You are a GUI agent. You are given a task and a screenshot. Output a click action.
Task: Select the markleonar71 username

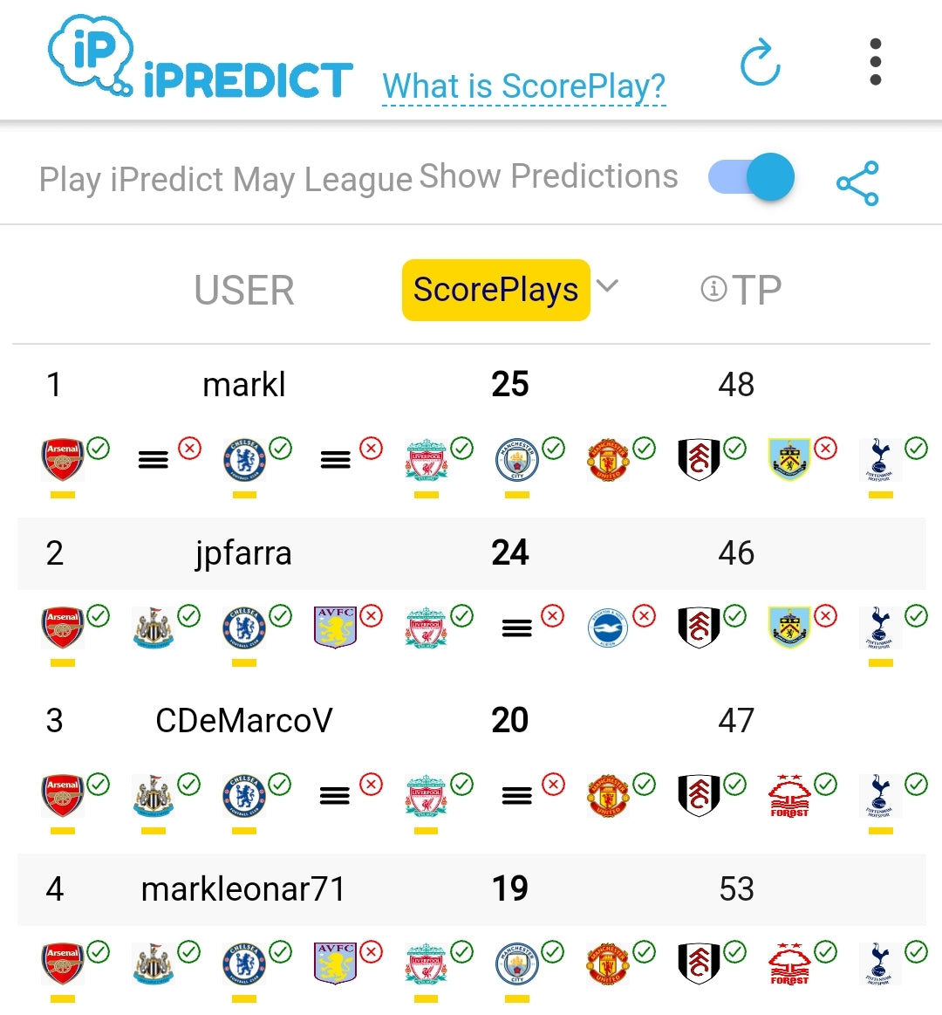(x=244, y=888)
